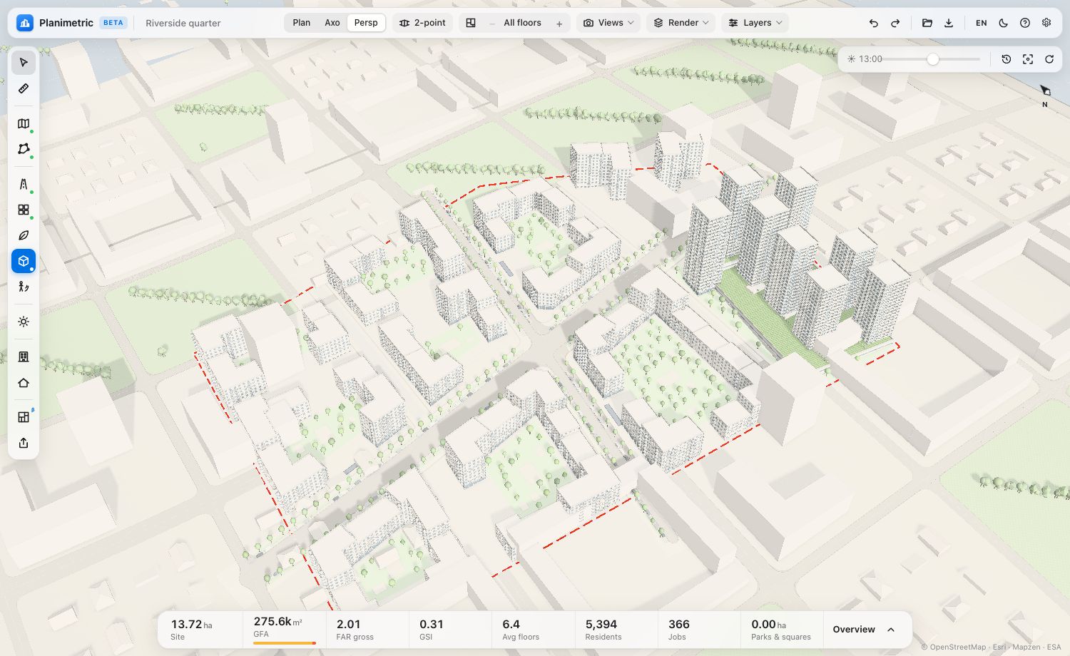Image resolution: width=1070 pixels, height=656 pixels.
Task: Open the pedestrian tool
Action: coord(24,287)
